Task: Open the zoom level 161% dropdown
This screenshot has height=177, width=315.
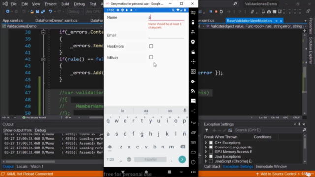Action: (x=9, y=118)
